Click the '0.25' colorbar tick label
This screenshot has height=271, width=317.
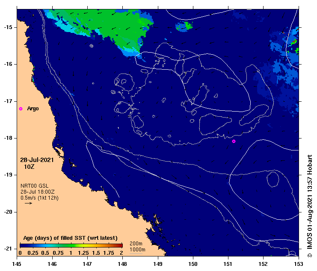click(33, 253)
